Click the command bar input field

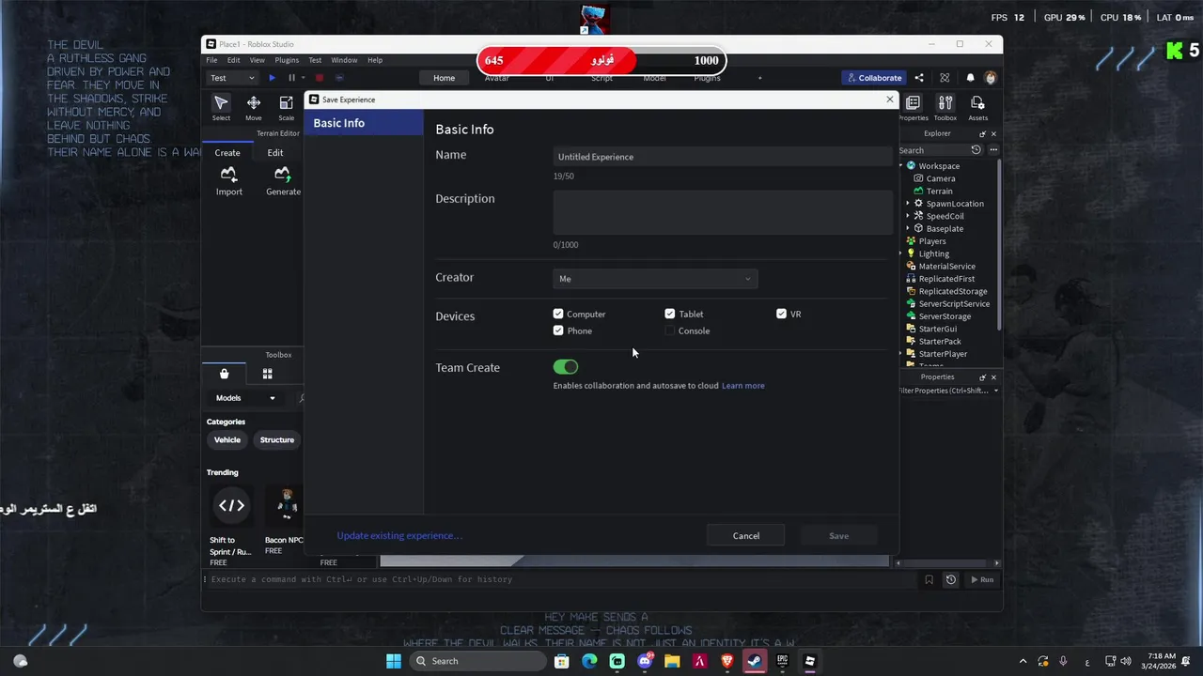[x=560, y=580]
